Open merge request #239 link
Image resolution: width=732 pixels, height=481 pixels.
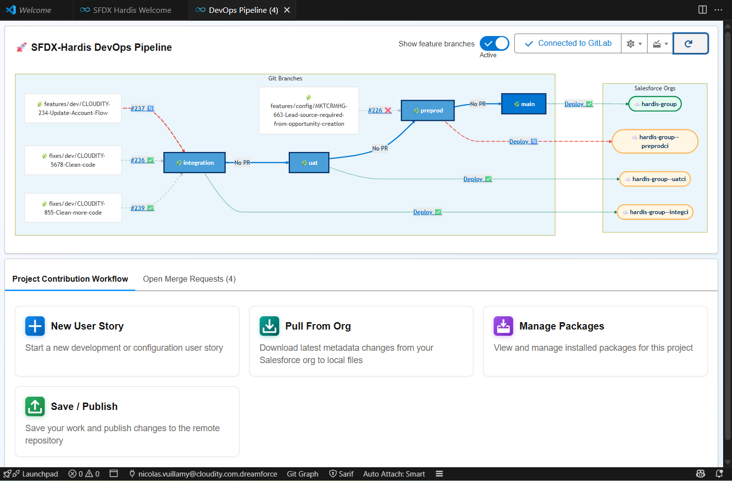coord(138,208)
